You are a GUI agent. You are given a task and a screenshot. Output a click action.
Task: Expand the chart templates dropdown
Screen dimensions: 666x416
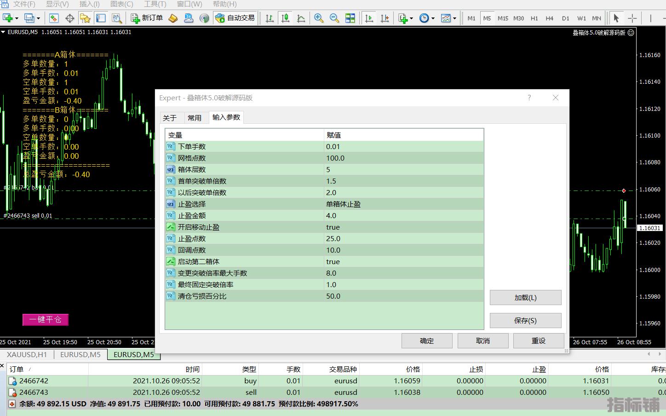[454, 18]
